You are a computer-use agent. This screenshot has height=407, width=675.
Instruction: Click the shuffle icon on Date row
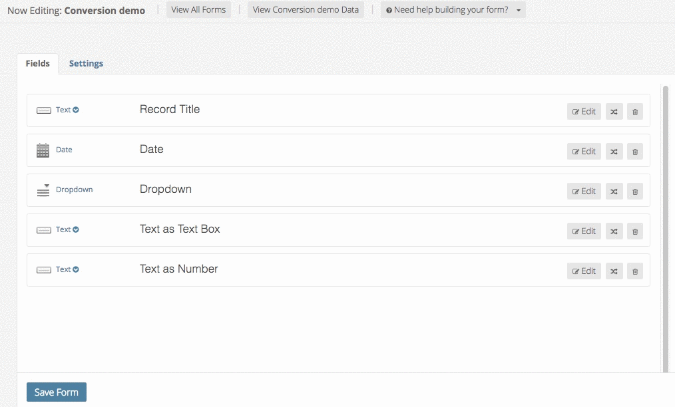coord(614,152)
